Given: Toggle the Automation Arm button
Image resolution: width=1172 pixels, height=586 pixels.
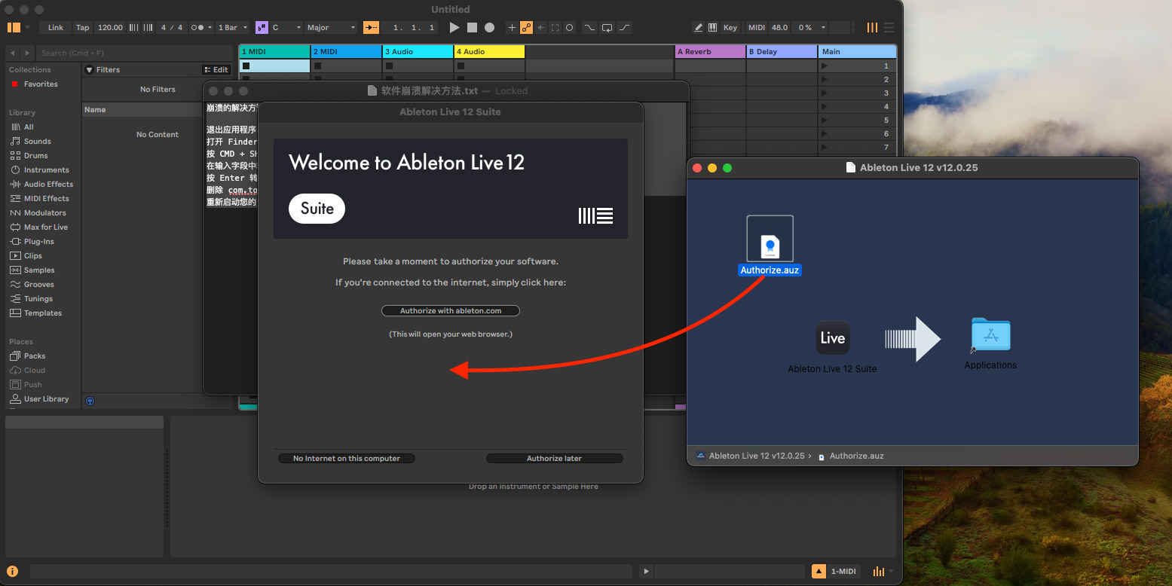Looking at the screenshot, I should click(x=526, y=27).
